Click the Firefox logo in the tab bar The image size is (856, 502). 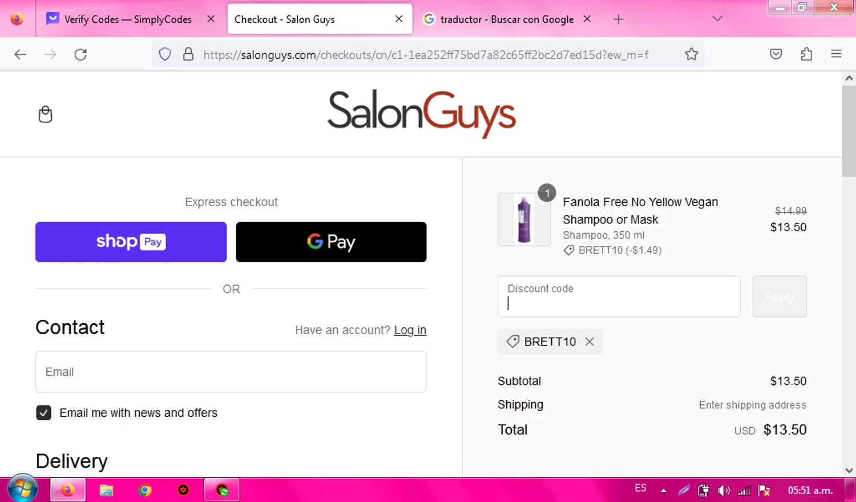pos(17,19)
